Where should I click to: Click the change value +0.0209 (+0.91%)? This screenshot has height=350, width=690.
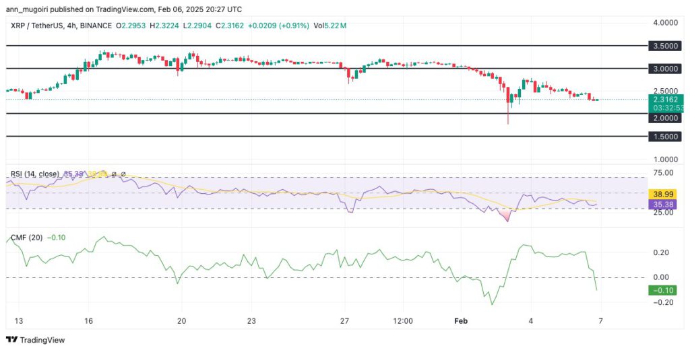point(278,26)
